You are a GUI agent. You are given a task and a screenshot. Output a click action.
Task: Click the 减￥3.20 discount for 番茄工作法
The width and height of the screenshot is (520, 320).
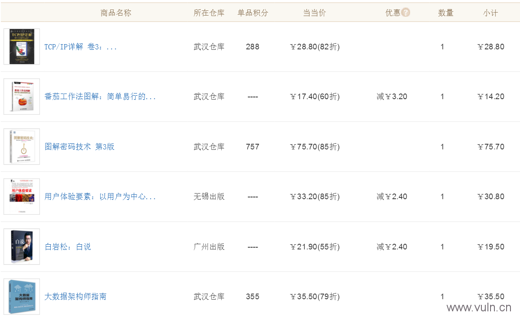[x=392, y=97]
